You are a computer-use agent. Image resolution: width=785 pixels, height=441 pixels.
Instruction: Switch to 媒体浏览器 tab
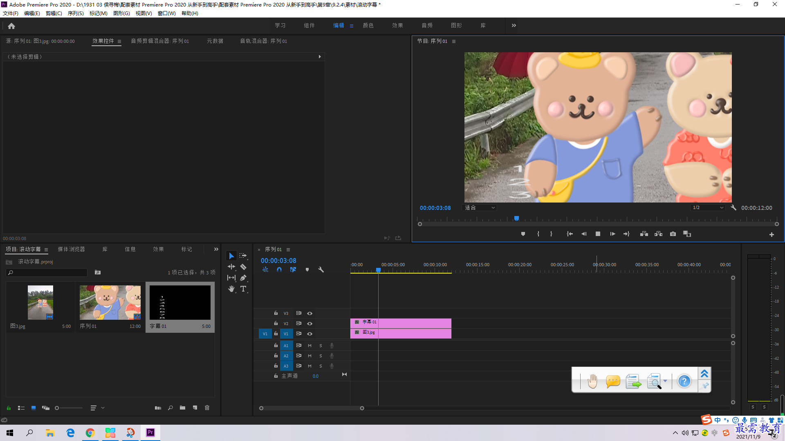[71, 249]
